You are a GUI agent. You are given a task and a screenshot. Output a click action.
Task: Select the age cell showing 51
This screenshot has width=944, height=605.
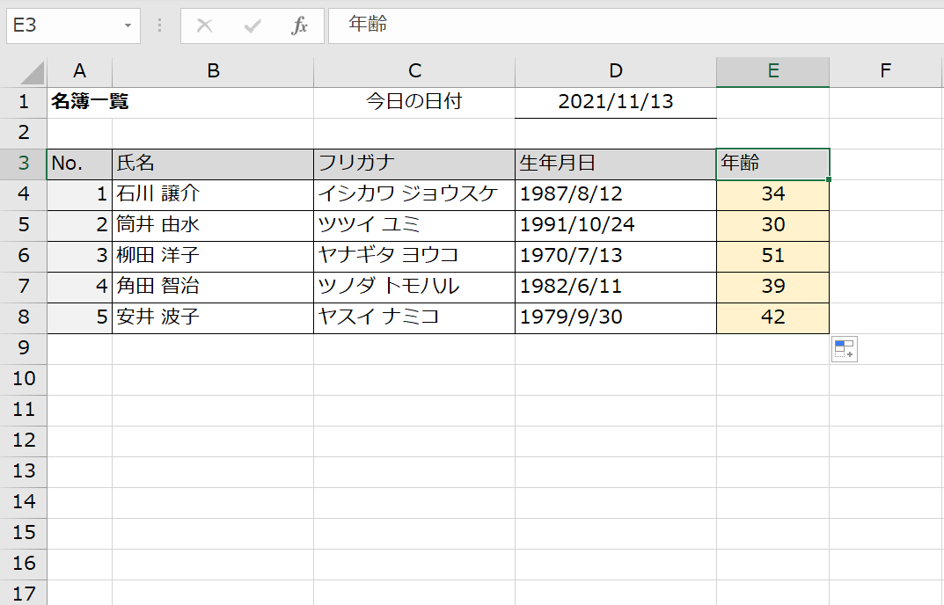click(772, 256)
